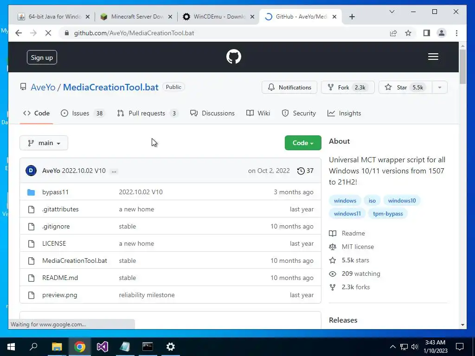Open the .gitattributes file
The height and width of the screenshot is (356, 475).
tap(60, 209)
